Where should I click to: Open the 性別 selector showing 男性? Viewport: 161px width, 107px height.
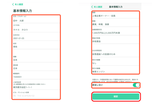(x=36, y=47)
